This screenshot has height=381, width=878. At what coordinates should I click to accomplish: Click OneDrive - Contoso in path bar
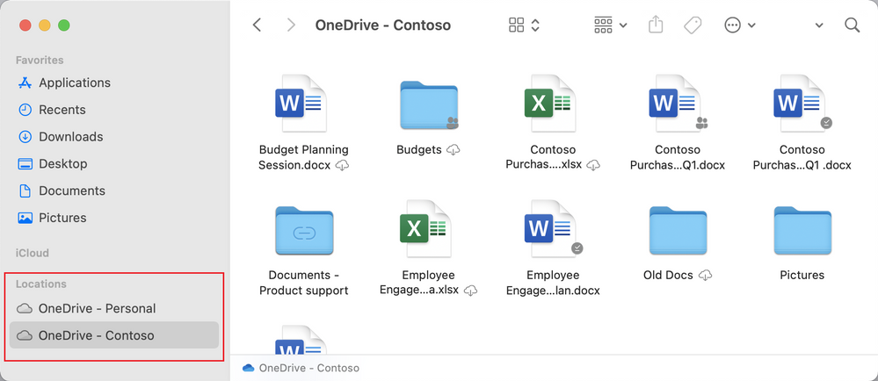click(x=308, y=368)
